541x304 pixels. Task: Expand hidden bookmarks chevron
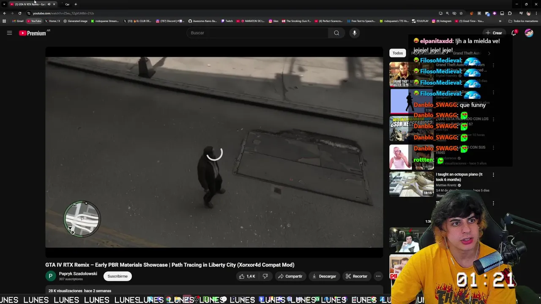click(x=500, y=21)
